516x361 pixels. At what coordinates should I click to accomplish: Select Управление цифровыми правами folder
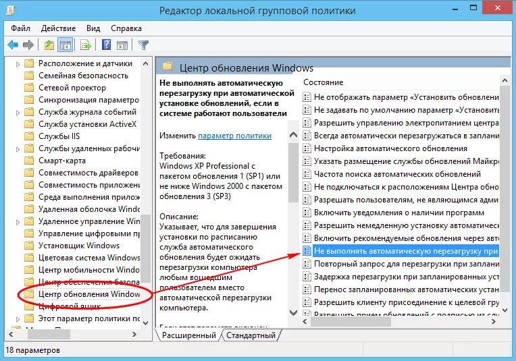point(89,233)
